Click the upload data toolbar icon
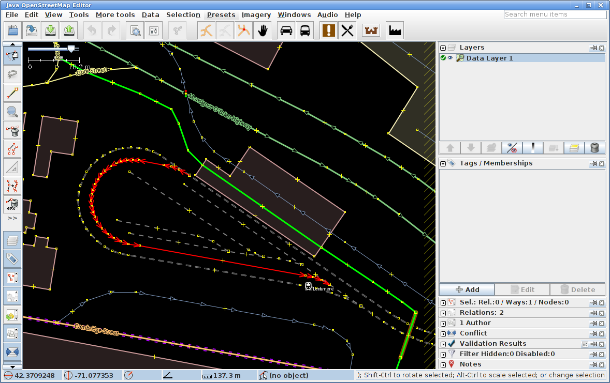This screenshot has width=610, height=383. coord(69,31)
